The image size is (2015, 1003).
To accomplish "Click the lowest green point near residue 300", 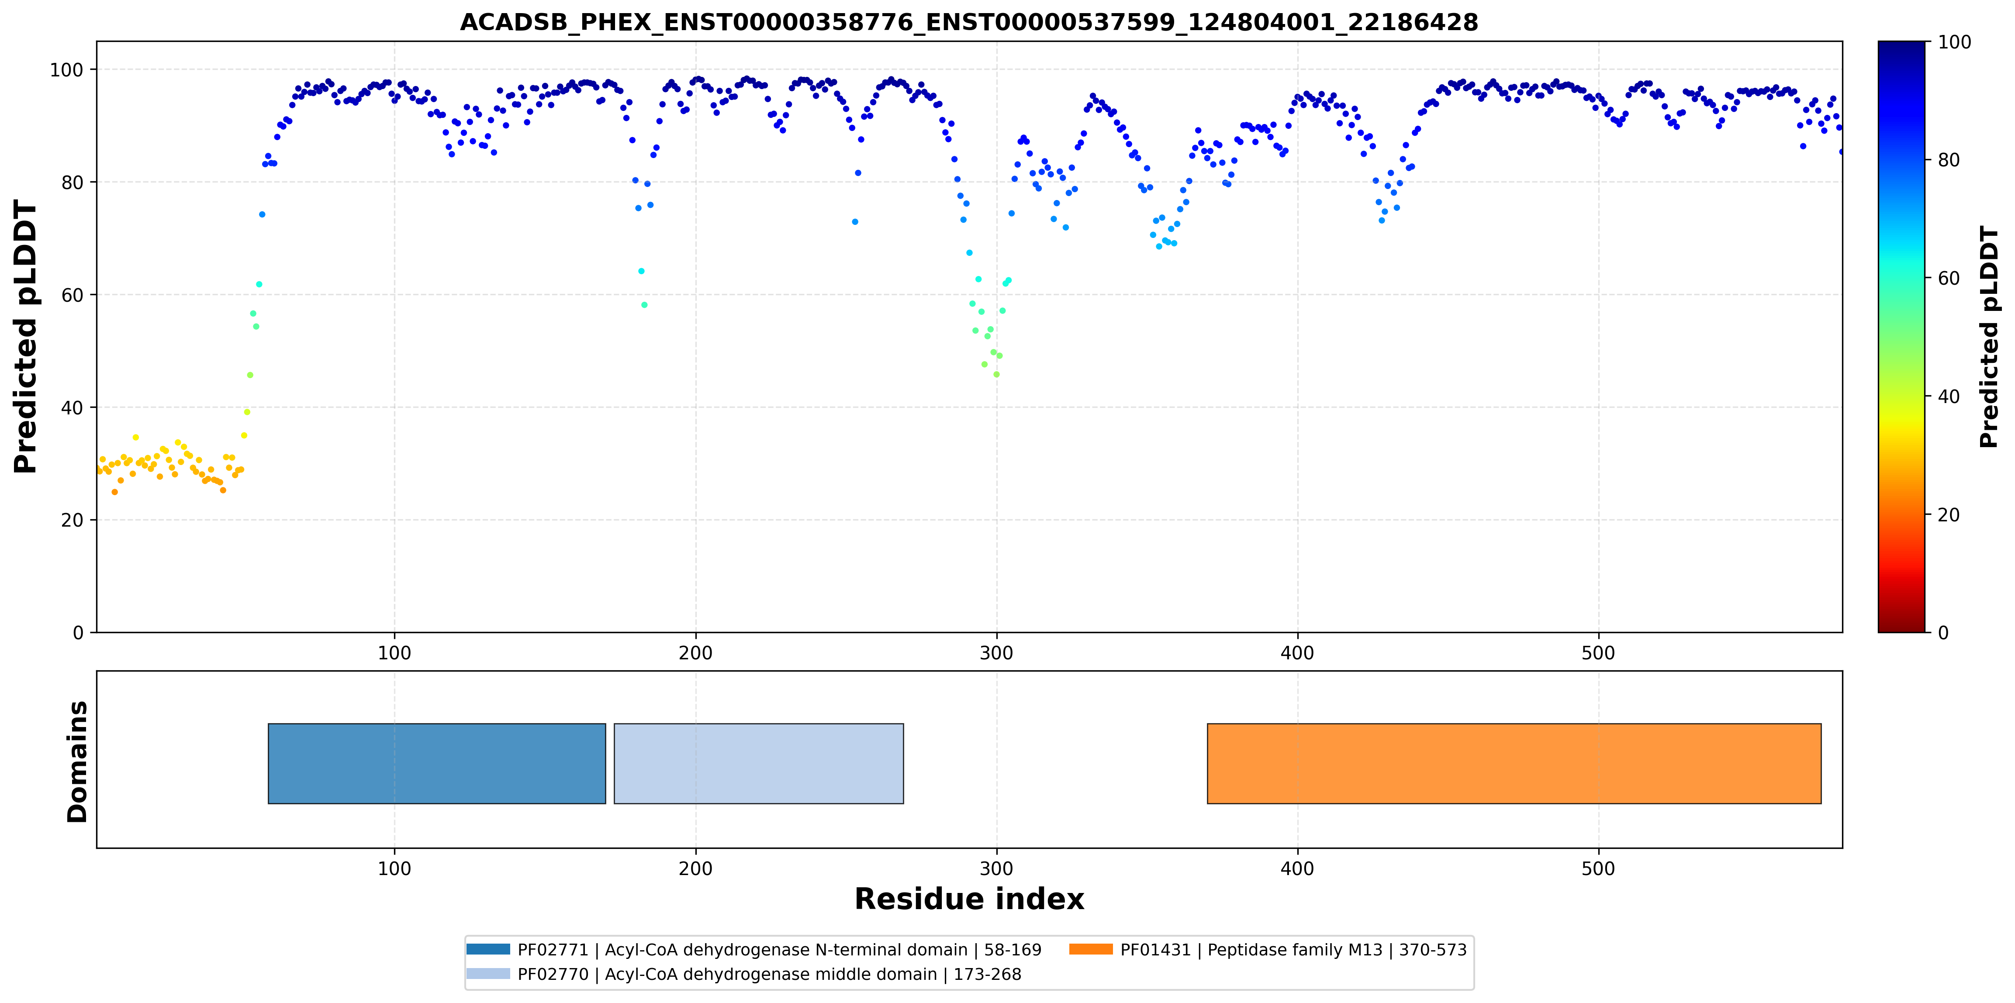I will 996,375.
